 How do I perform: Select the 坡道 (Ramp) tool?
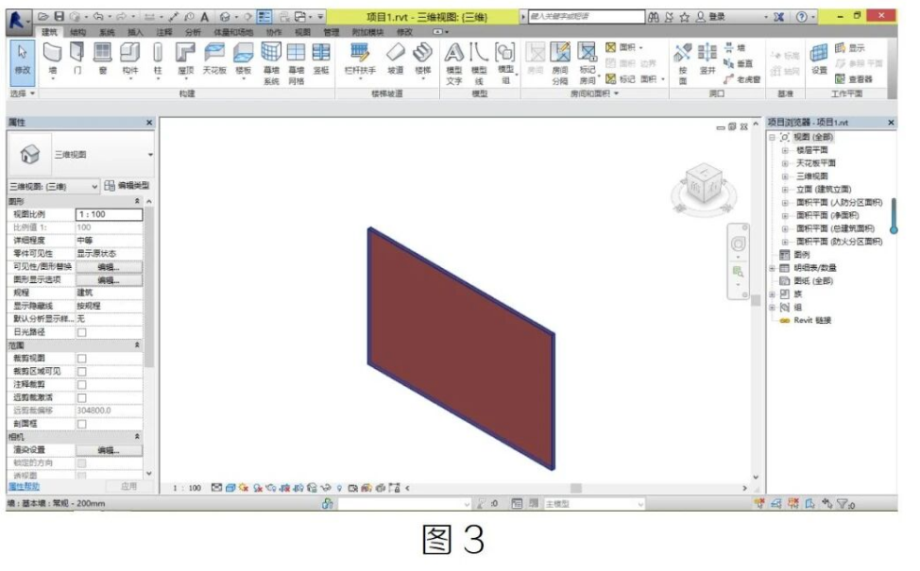396,59
